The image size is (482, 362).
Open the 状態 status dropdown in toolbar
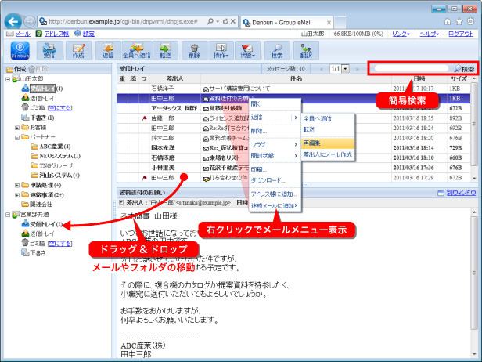248,50
